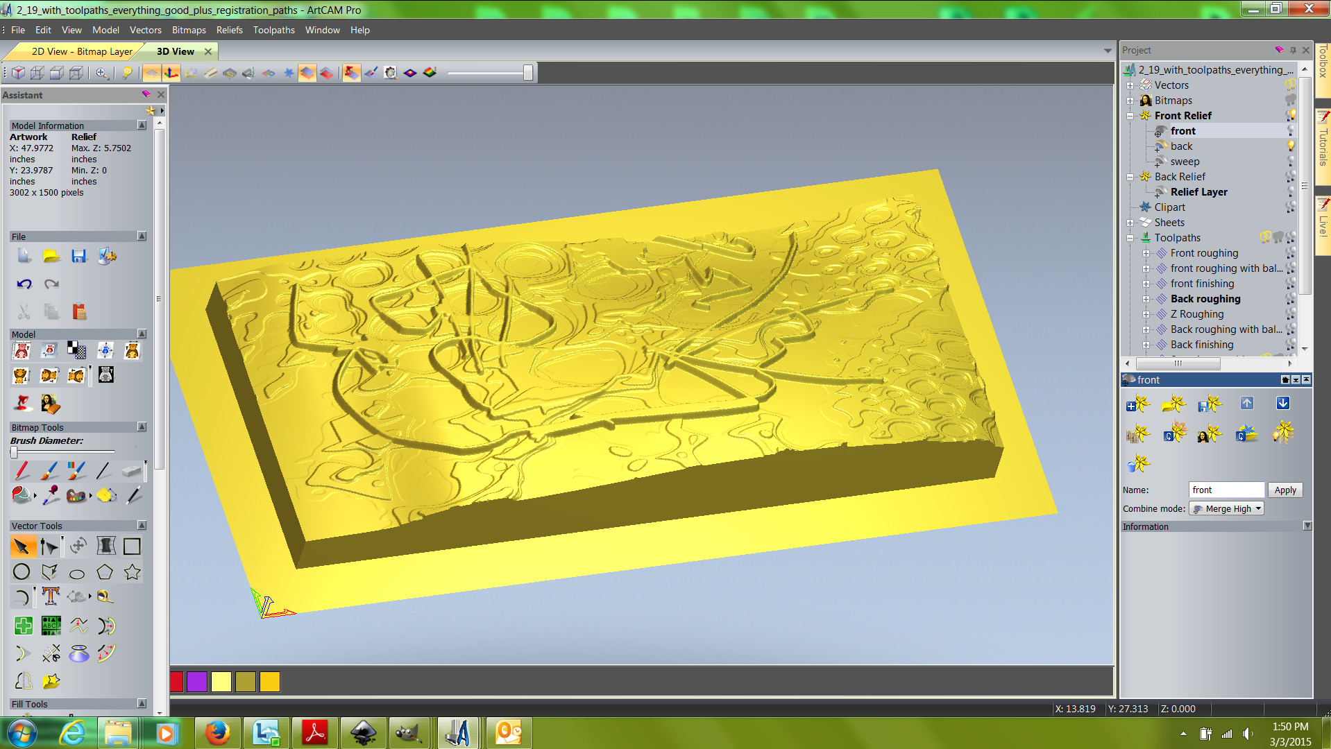Click the New Model icon in the File section
The height and width of the screenshot is (749, 1331).
coord(24,256)
